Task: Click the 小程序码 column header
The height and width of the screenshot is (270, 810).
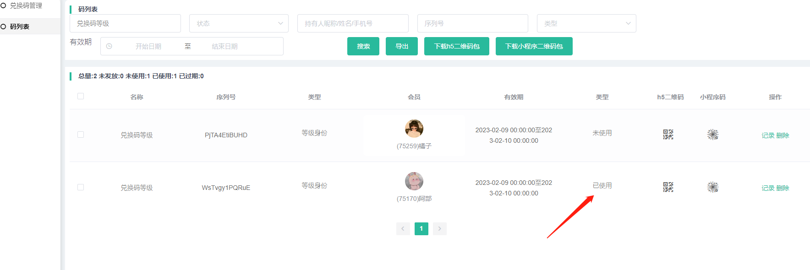Action: [713, 97]
